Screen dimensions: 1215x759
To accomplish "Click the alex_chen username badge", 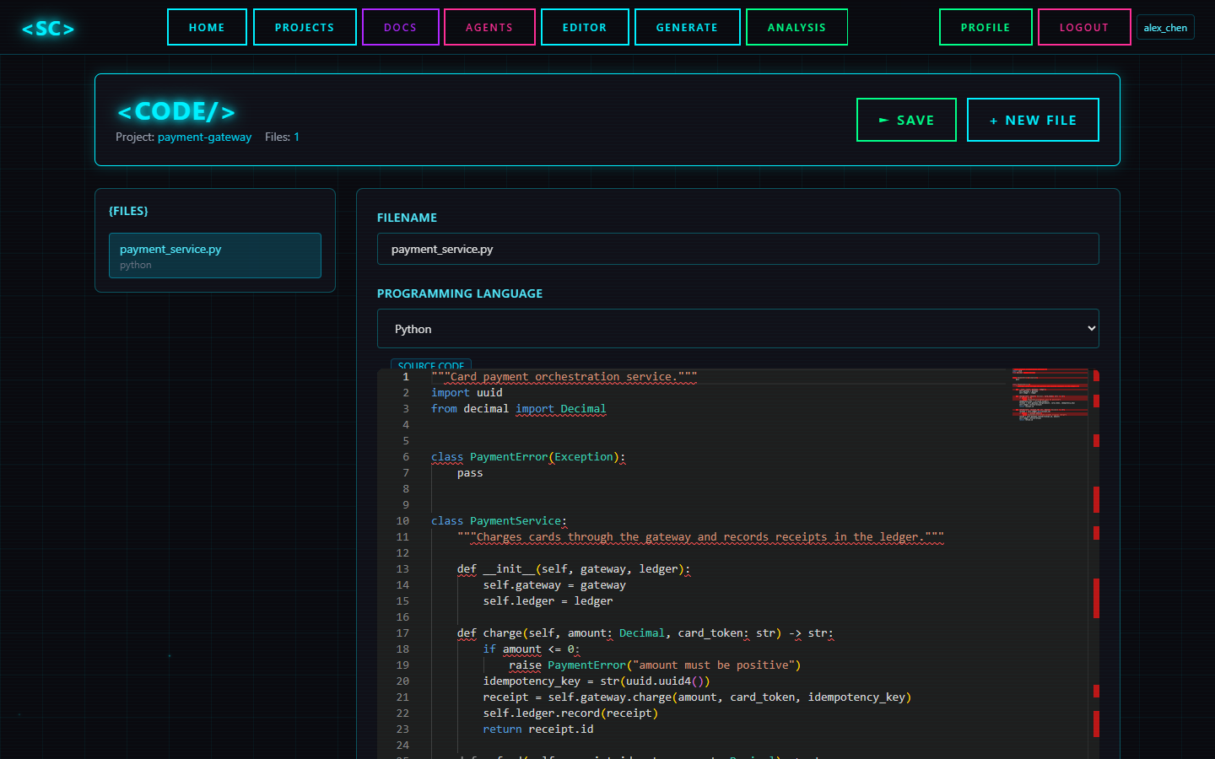I will point(1165,28).
